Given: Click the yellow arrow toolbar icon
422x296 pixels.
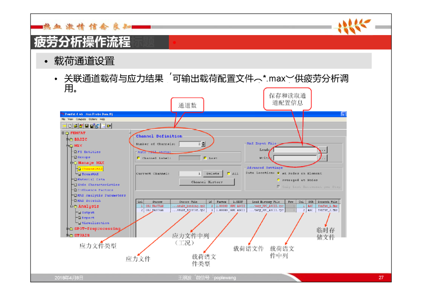Looking at the screenshot, I should (x=64, y=126).
